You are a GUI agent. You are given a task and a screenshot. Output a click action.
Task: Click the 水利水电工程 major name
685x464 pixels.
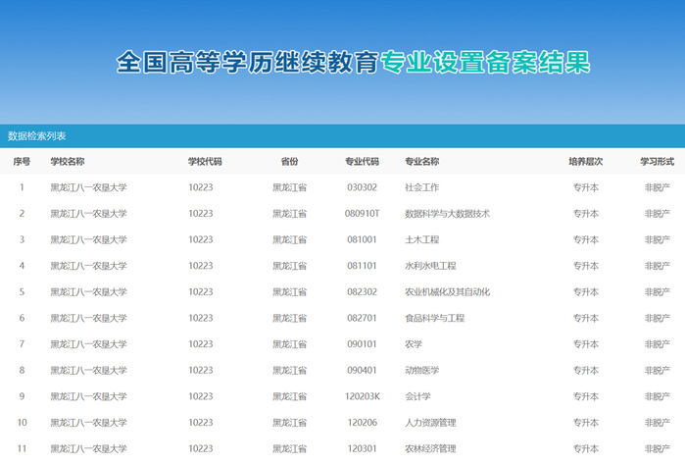pos(430,266)
